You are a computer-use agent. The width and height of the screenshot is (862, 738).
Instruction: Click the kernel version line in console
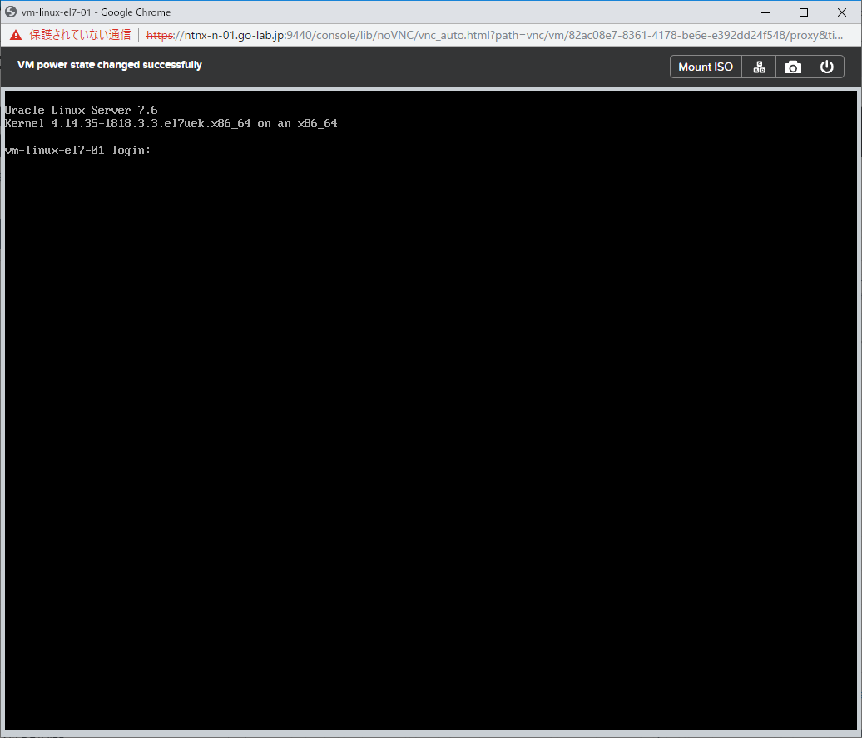click(171, 124)
